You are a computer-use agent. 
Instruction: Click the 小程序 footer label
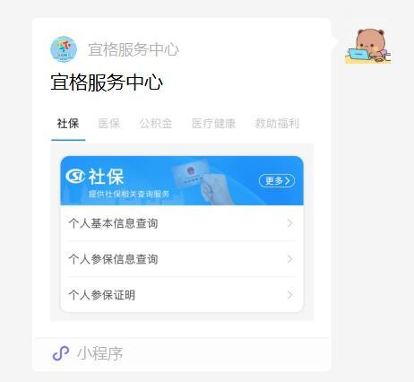100,353
